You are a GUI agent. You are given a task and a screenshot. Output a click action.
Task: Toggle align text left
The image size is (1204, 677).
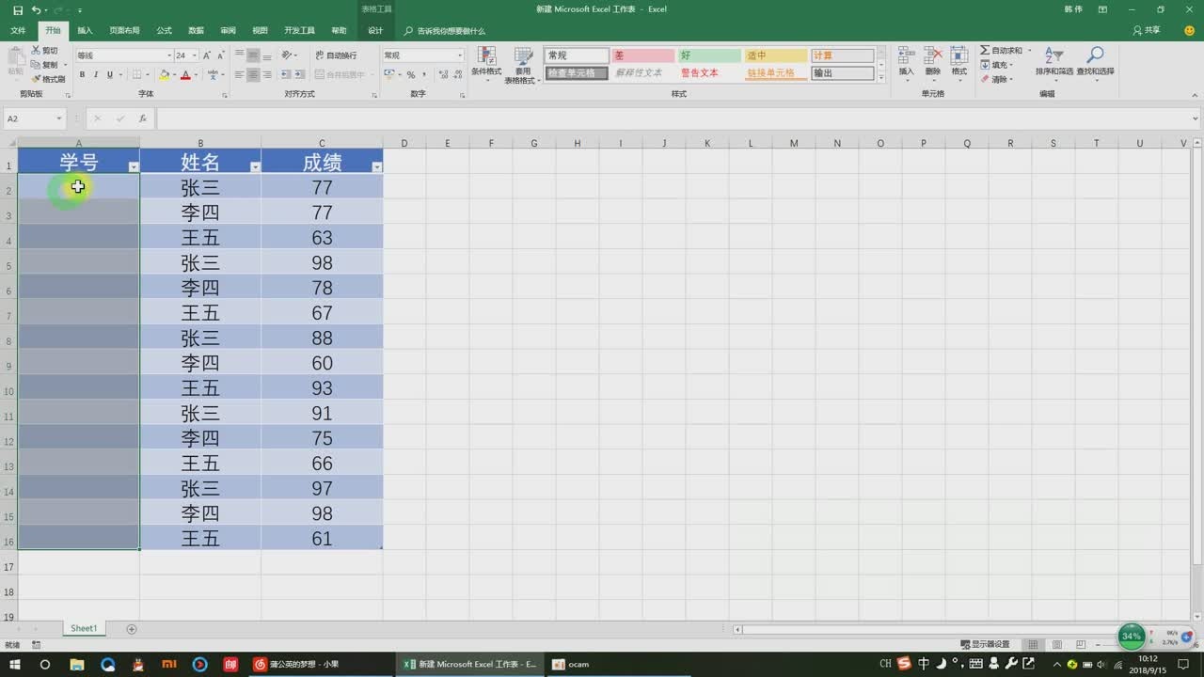[x=240, y=74]
